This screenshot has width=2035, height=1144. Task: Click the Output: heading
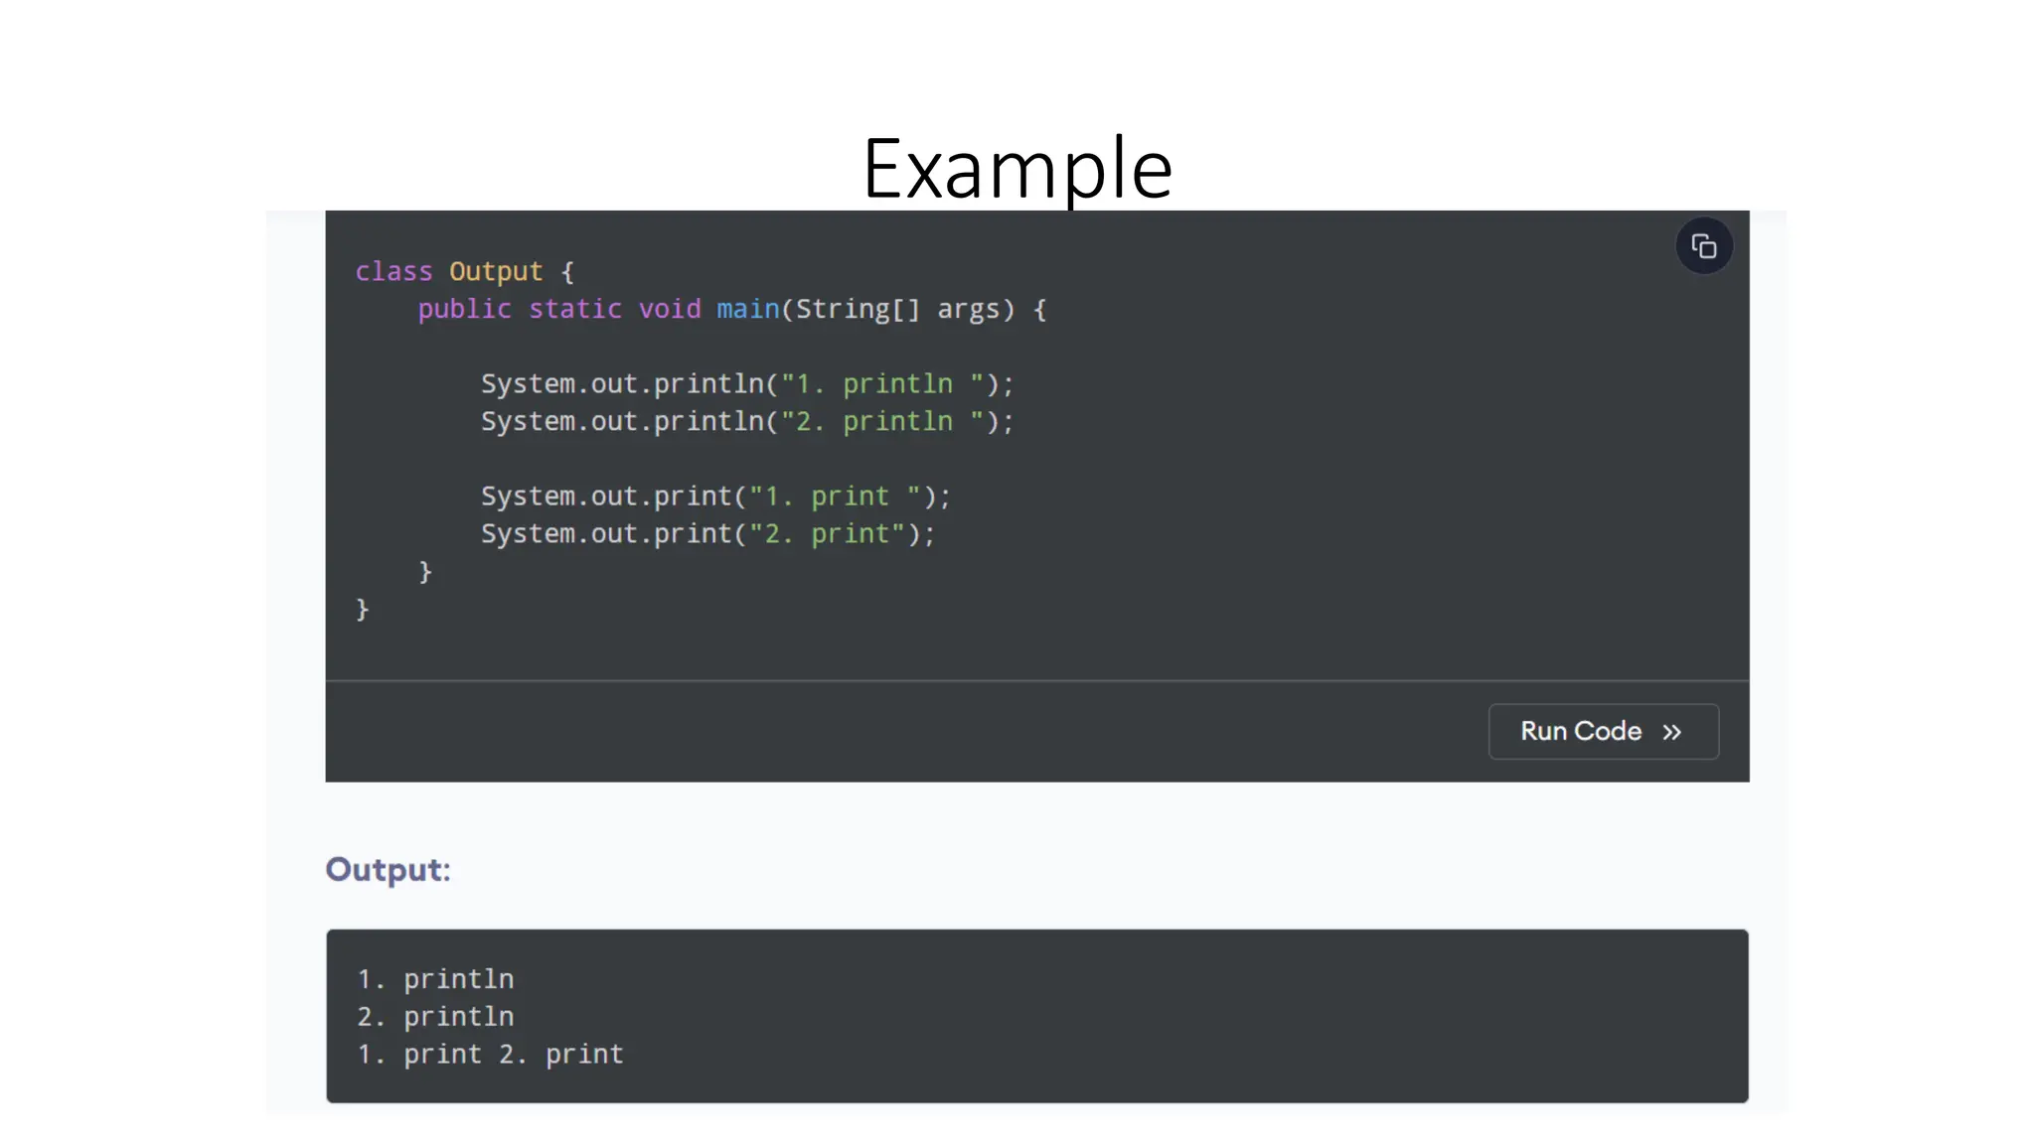coord(388,869)
